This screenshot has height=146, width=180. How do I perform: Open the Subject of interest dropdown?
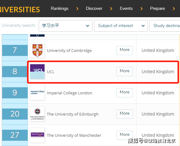[121, 26]
